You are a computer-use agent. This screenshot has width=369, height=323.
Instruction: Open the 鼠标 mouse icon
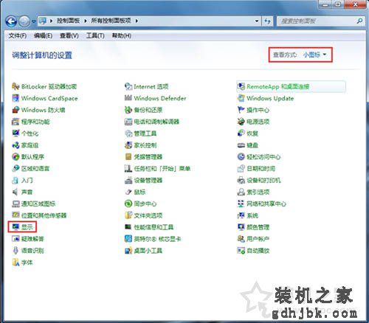[x=128, y=192]
